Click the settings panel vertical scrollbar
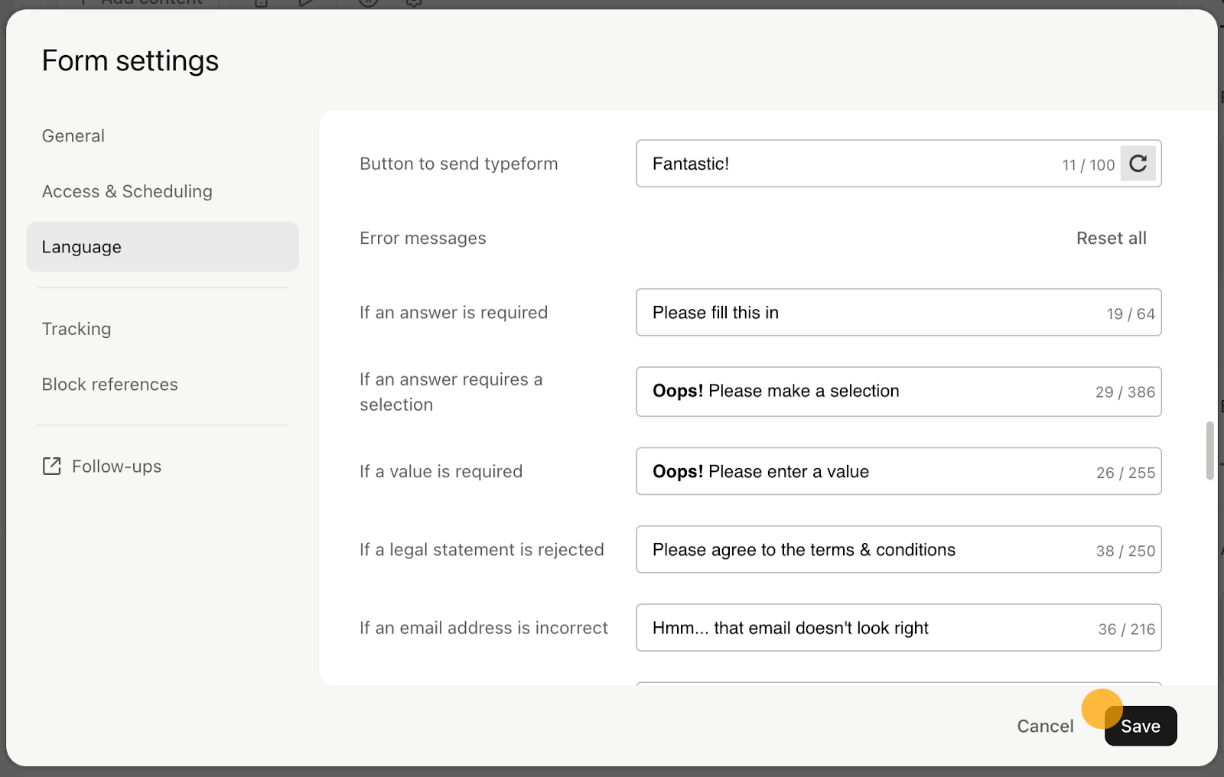 point(1210,450)
